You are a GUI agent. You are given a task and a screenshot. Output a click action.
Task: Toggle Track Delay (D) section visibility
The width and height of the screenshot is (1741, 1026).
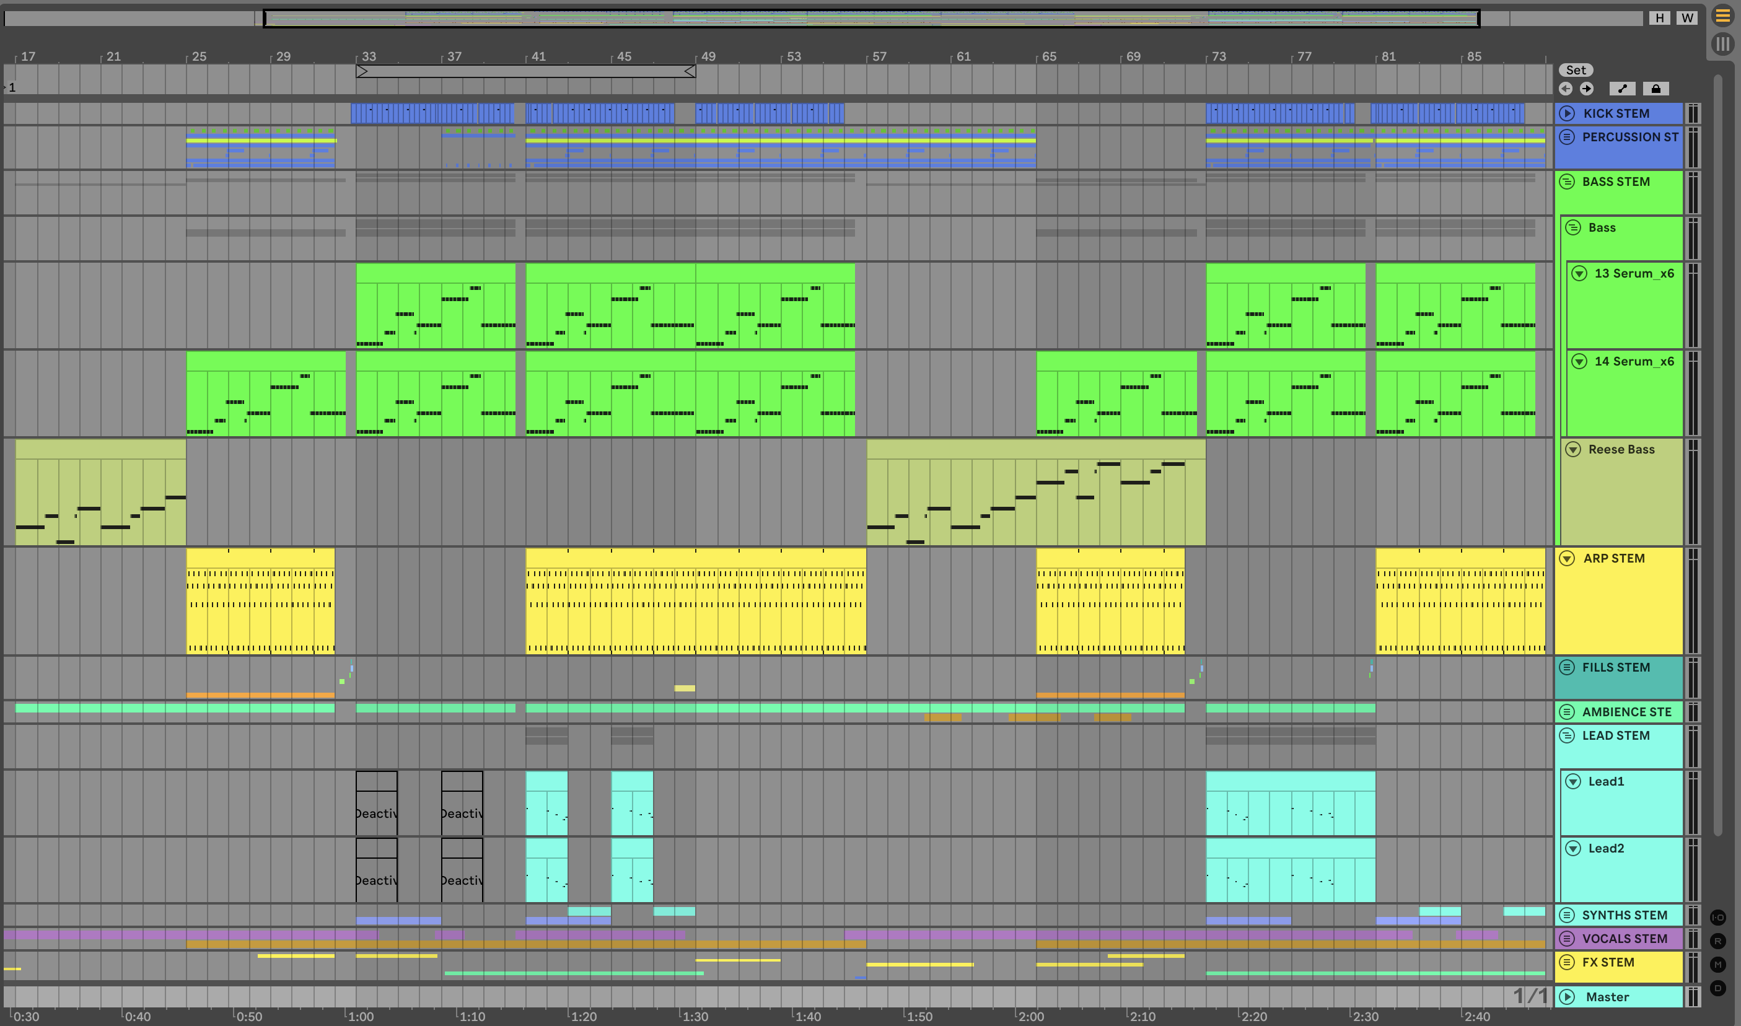(x=1718, y=988)
